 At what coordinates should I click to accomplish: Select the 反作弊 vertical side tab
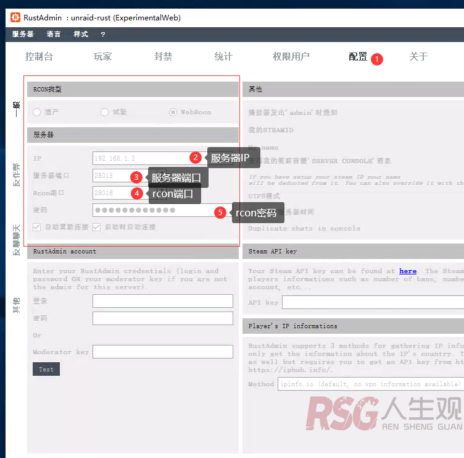(x=16, y=174)
